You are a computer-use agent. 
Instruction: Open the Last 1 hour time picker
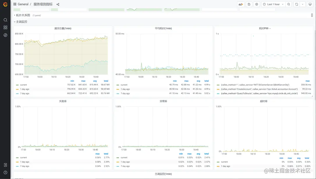pyautogui.click(x=274, y=4)
